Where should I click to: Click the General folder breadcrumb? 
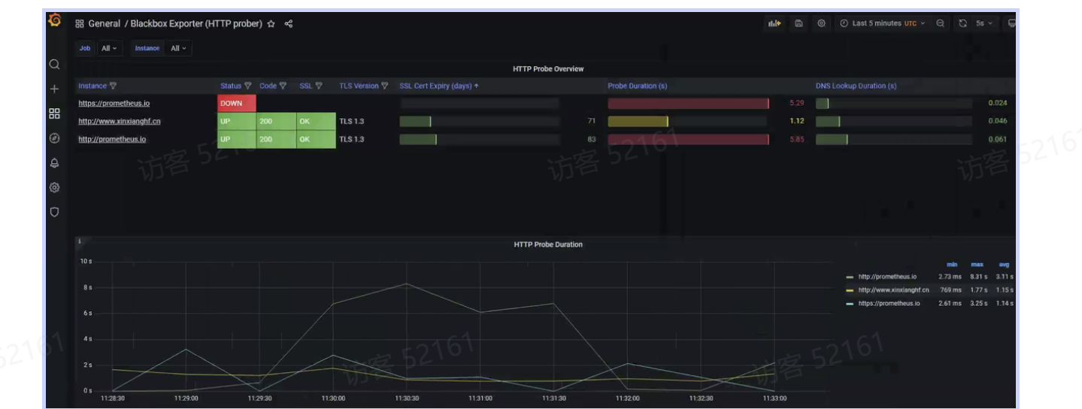[104, 23]
